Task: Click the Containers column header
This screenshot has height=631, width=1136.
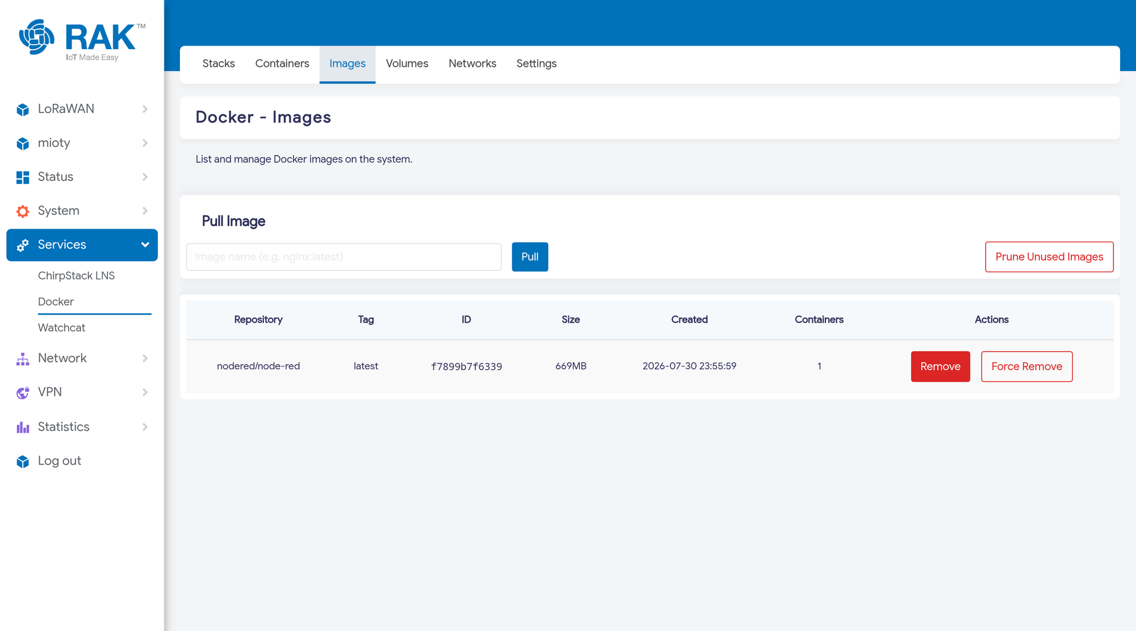Action: [x=819, y=320]
